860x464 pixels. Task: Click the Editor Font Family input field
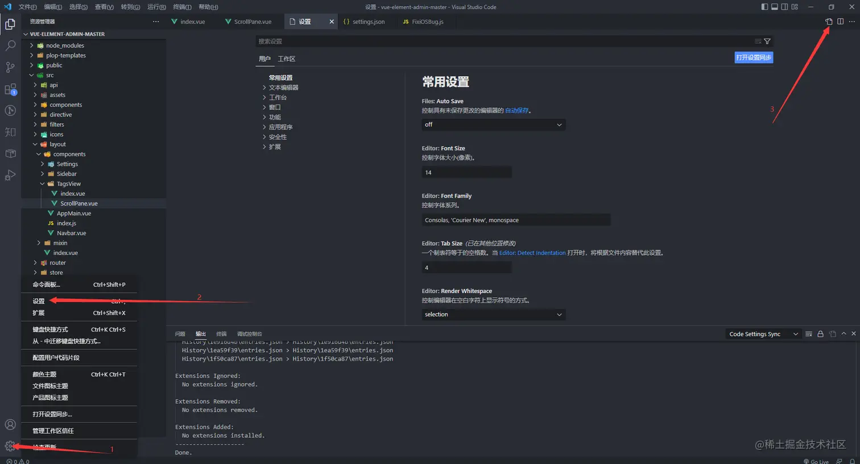click(516, 220)
